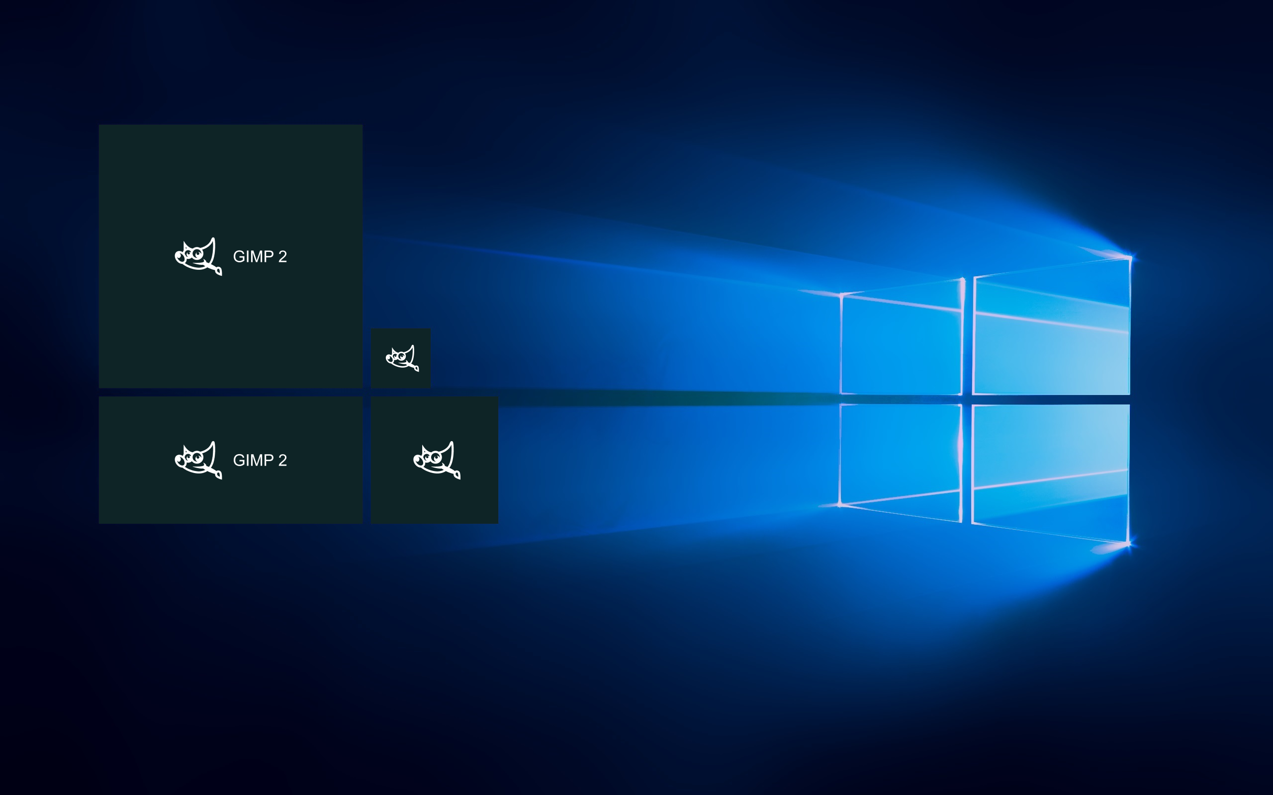
Task: Click the small GIMP tile without label
Action: tap(401, 358)
